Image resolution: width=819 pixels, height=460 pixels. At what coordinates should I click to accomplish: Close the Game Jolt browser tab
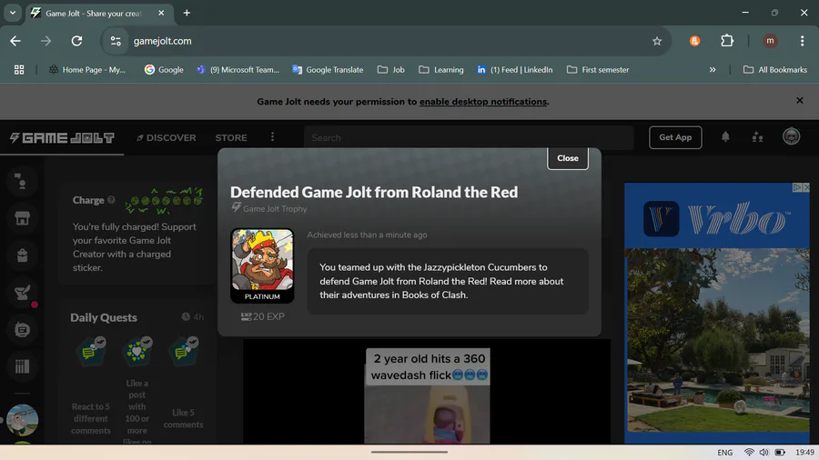[x=161, y=13]
